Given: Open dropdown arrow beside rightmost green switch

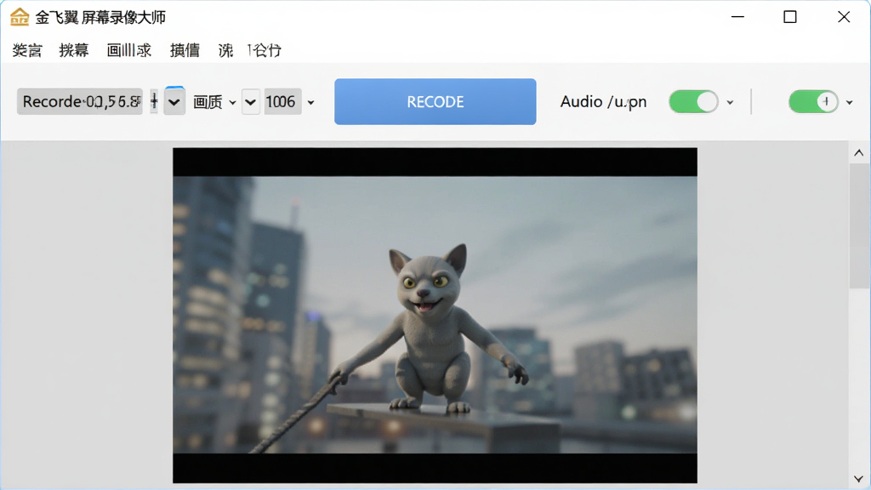Looking at the screenshot, I should tap(850, 102).
